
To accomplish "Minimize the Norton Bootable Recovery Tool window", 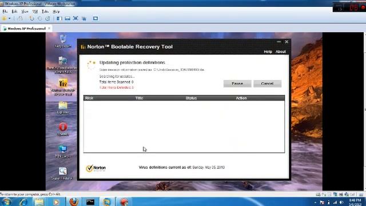I will (279, 42).
